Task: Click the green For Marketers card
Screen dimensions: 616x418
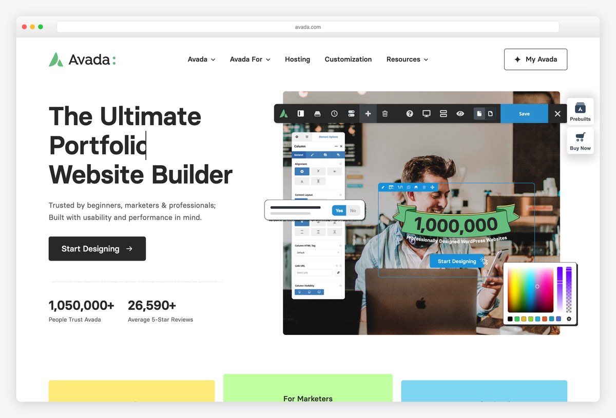Action: click(x=308, y=388)
